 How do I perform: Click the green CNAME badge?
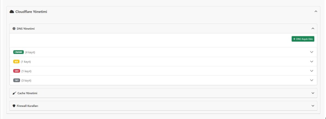click(18, 52)
